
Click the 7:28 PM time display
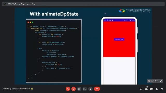[x=6, y=89]
